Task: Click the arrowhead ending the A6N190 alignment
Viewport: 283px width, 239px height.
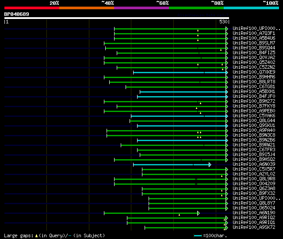Action: pos(199,213)
